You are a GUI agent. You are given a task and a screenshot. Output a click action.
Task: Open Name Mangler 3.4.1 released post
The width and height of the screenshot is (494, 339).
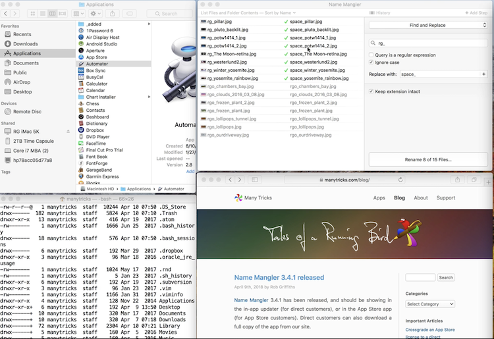click(x=279, y=277)
